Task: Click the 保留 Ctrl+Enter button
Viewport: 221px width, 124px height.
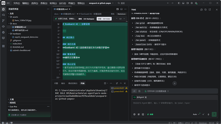Action: coord(104,19)
